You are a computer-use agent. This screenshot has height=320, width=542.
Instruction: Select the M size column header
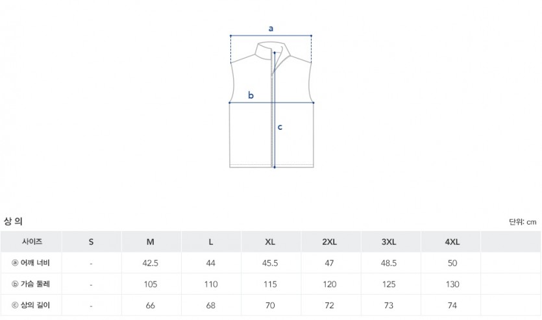(x=151, y=242)
